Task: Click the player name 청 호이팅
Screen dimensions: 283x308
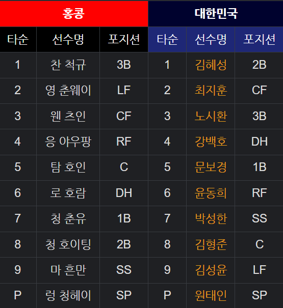Action: pos(68,244)
